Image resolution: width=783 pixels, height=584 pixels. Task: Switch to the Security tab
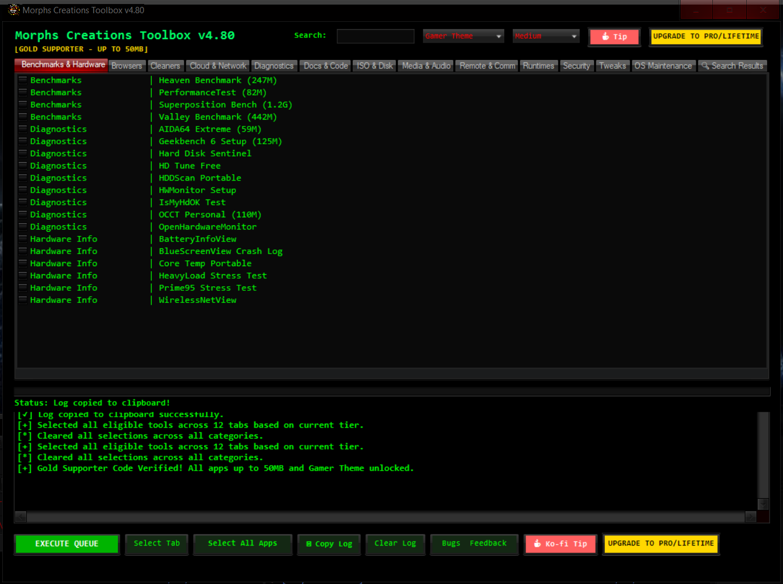pyautogui.click(x=576, y=66)
